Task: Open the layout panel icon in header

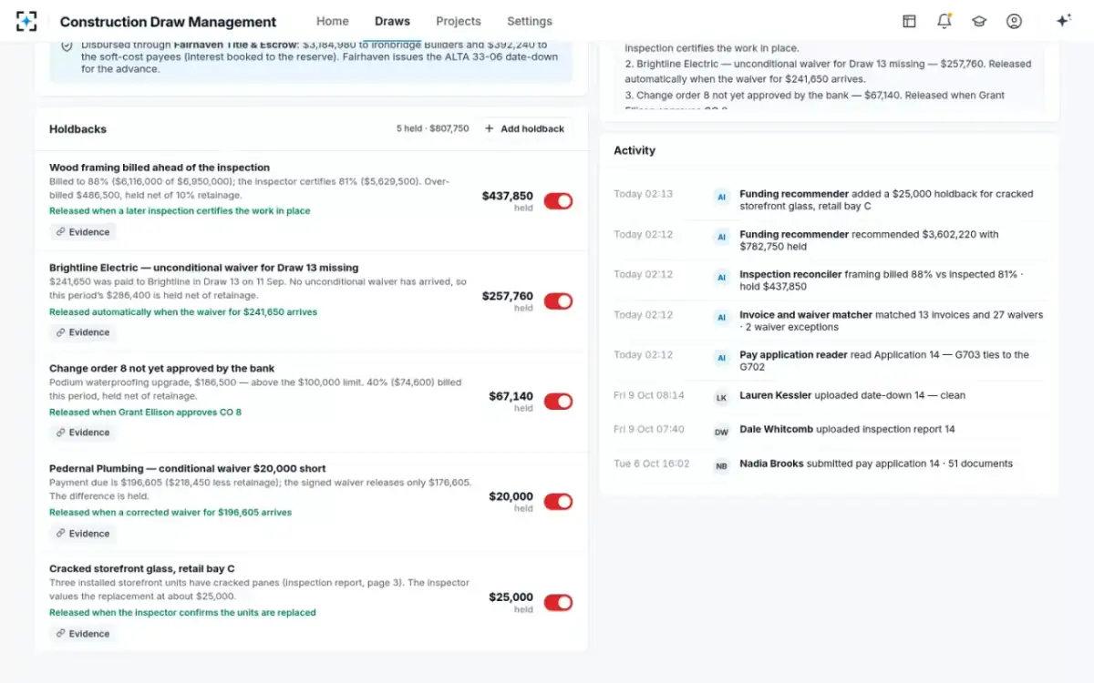Action: point(909,21)
